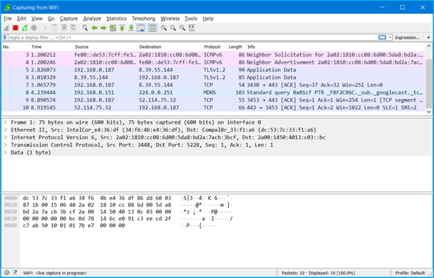Select packet 7 TCP 3430 → 443 row
Viewport: 434px width, 278px height.
pos(213,85)
